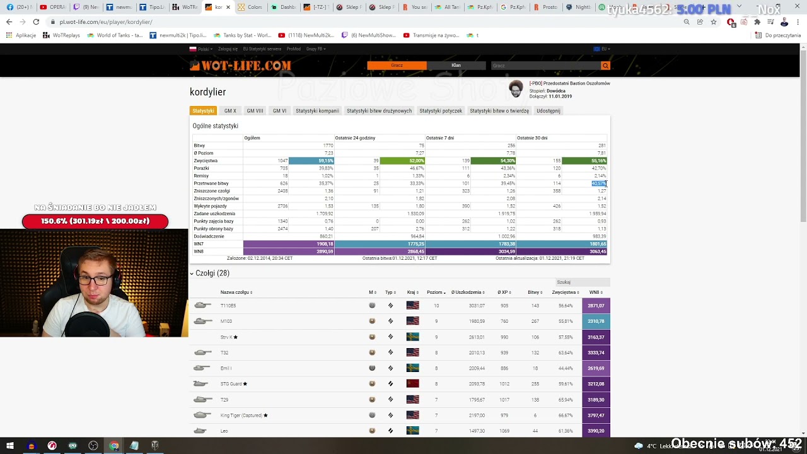Sort tanks by Nazwa czołgu column

pos(236,293)
